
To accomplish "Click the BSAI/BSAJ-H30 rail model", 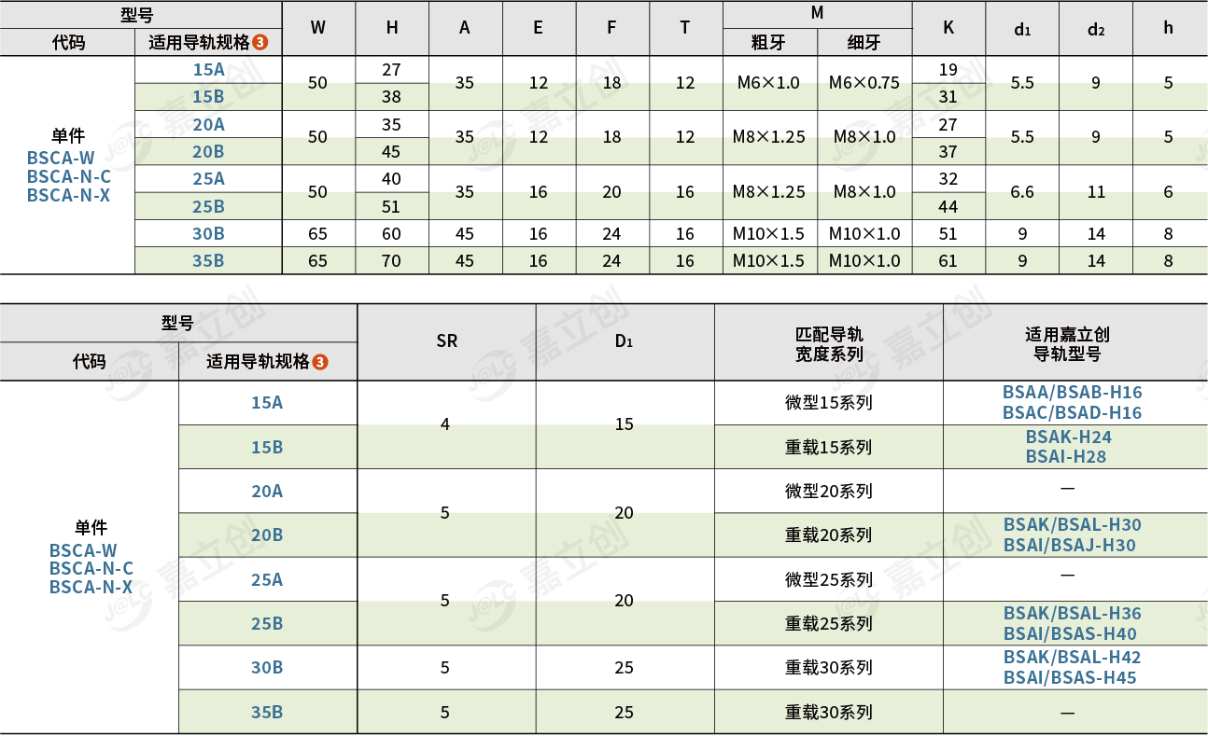I will coord(1069,546).
